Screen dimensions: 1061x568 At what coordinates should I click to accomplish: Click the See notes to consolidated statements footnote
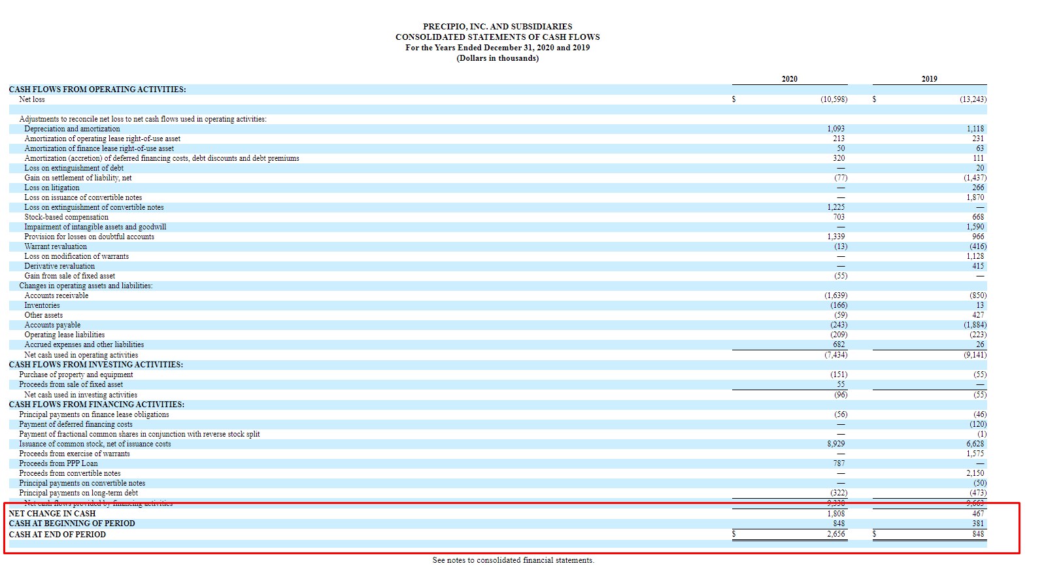[x=513, y=560]
